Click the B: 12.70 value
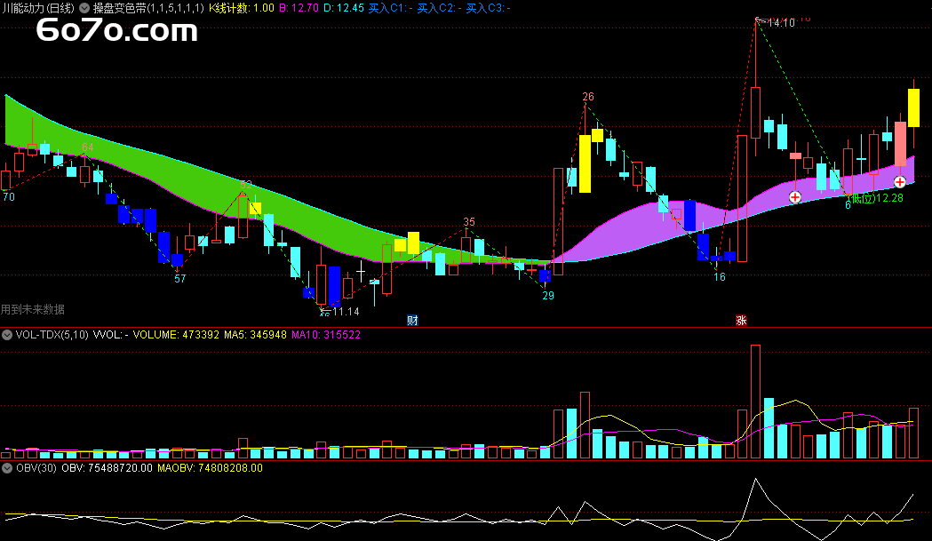The width and height of the screenshot is (932, 541). (299, 8)
